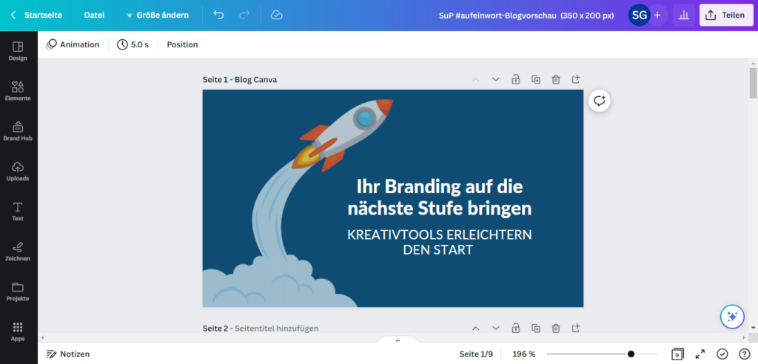758x364 pixels.
Task: Enter fullscreen presentation mode
Action: point(700,354)
